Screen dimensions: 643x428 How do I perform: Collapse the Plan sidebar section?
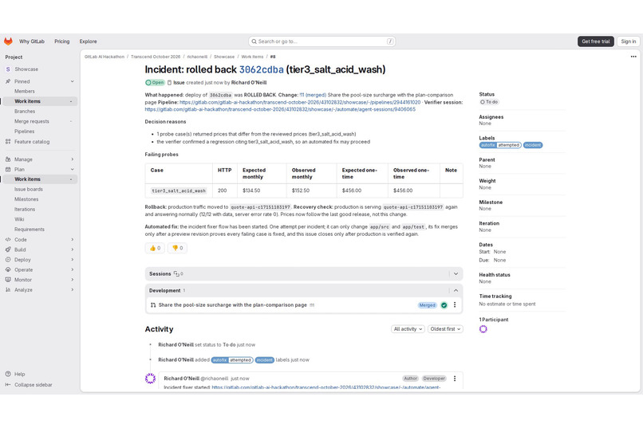pyautogui.click(x=40, y=170)
